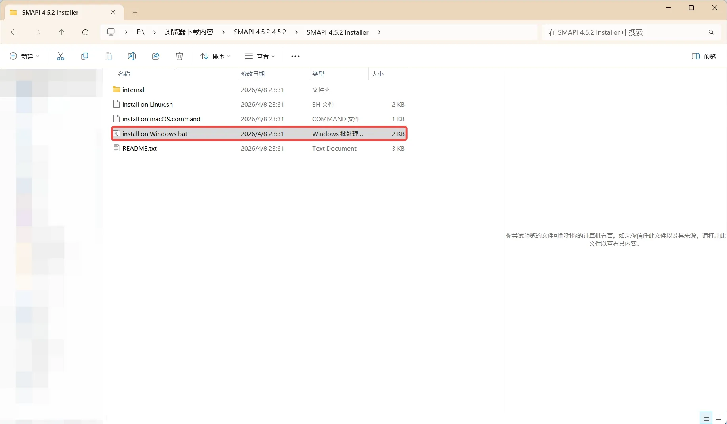Screen dimensions: 727x424
Task: Sort by 修改日期 column header
Action: tap(253, 74)
